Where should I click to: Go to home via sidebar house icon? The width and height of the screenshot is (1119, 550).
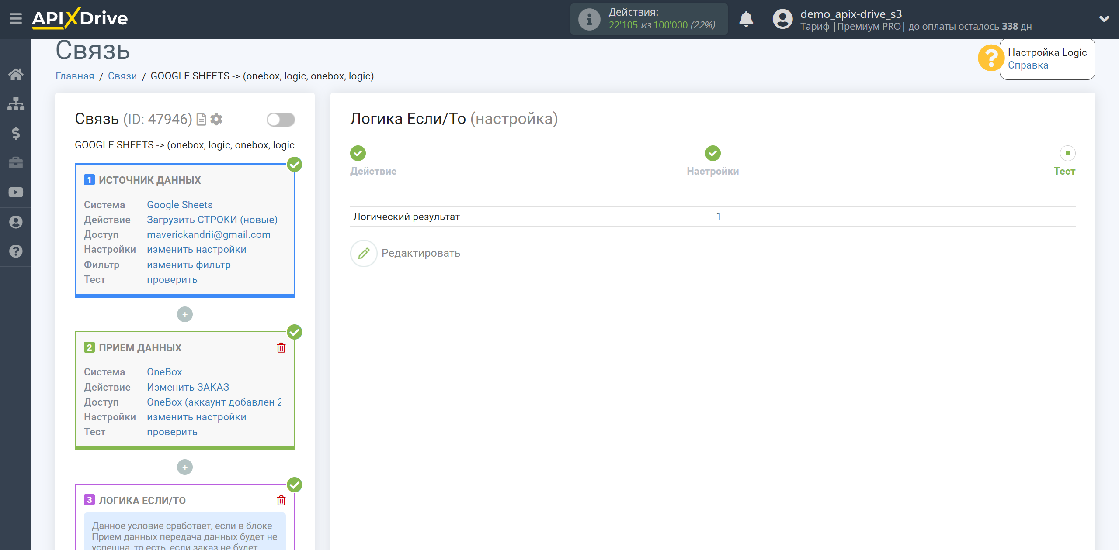pos(16,74)
